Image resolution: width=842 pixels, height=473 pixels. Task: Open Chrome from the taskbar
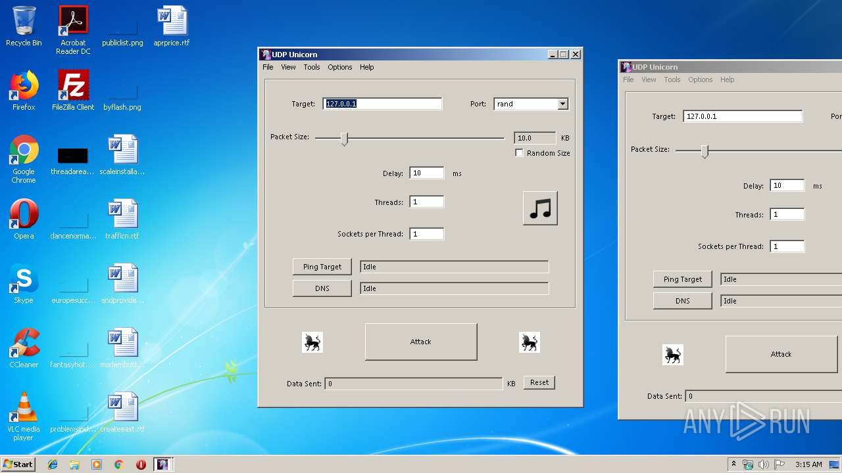[118, 464]
